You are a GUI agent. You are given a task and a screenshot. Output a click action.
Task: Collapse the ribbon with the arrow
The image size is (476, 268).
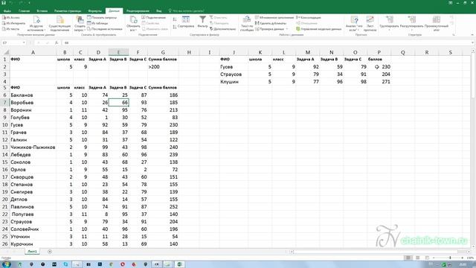[472, 35]
